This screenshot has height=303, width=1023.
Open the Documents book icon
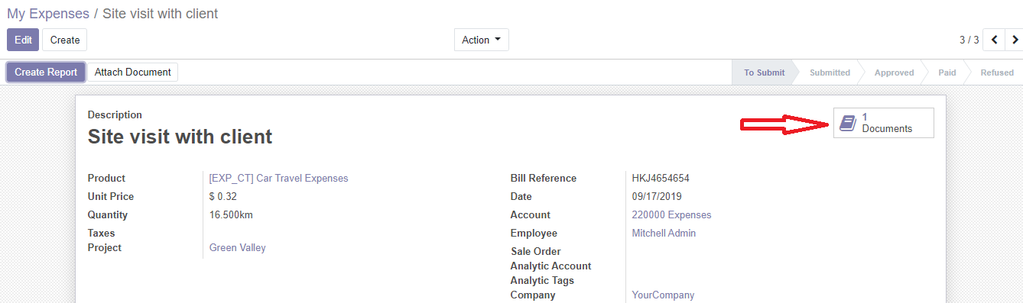[847, 123]
